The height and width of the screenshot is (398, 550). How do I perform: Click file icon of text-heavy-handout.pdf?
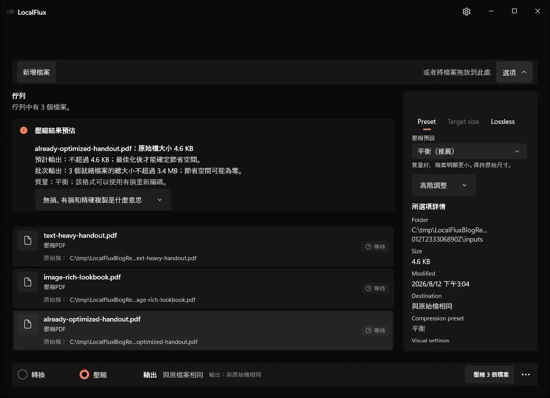pos(27,240)
